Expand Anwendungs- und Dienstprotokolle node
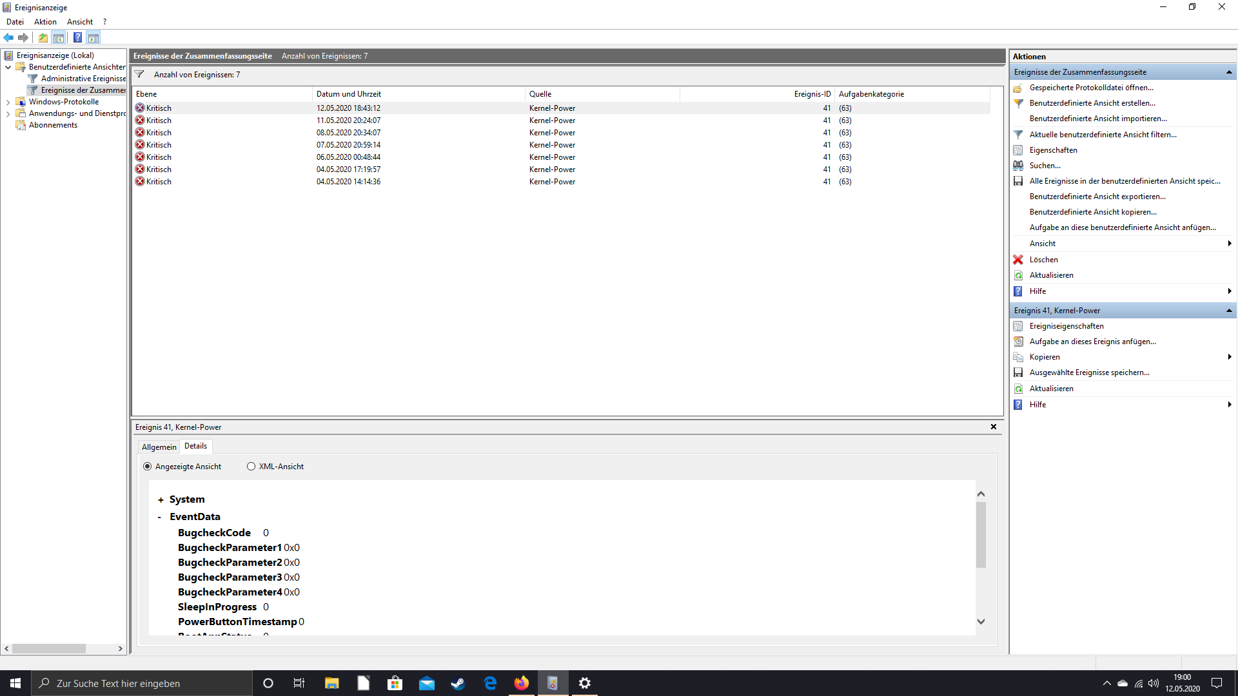The width and height of the screenshot is (1238, 696). 8,113
